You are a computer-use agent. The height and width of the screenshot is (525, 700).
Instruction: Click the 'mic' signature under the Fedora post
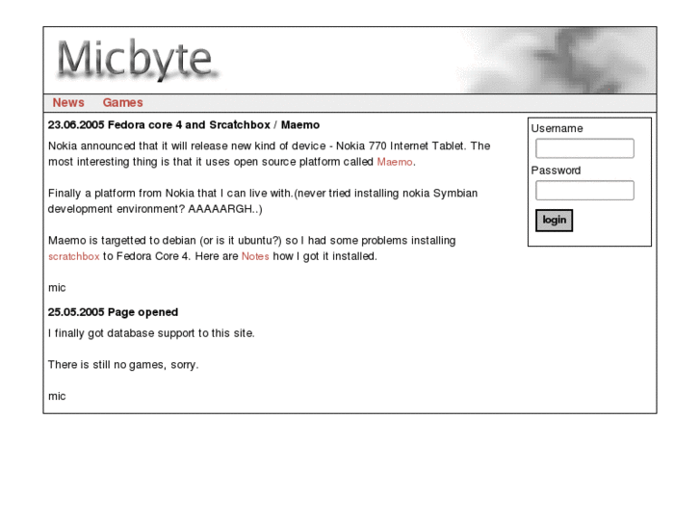click(x=57, y=288)
